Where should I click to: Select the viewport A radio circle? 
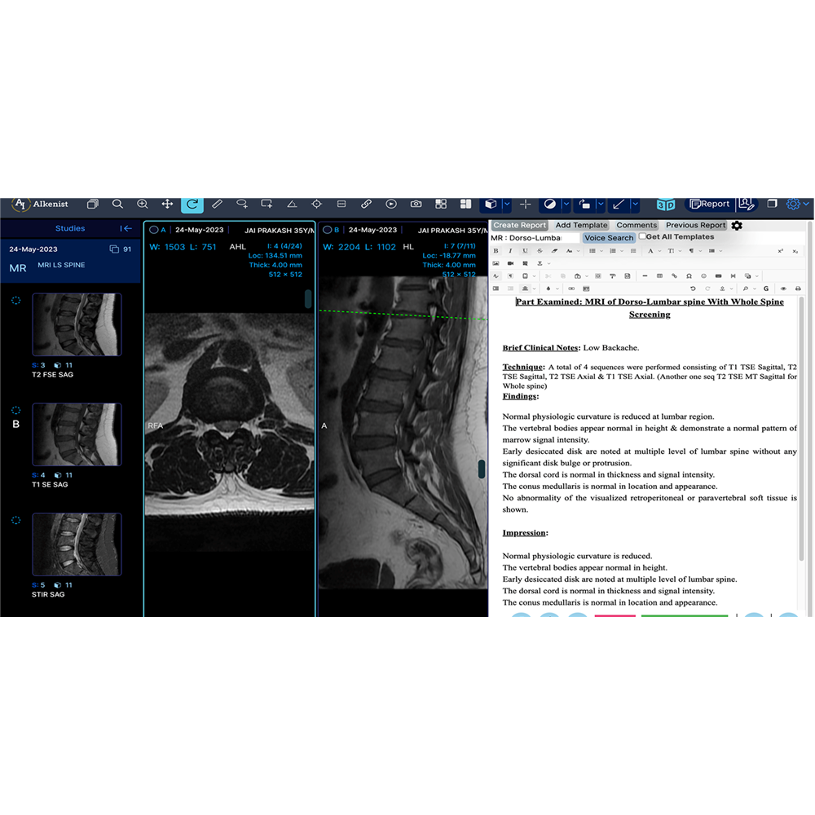coord(153,230)
